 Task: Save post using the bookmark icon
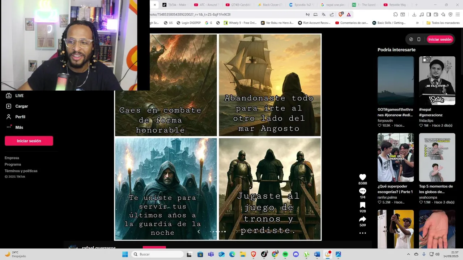click(362, 205)
